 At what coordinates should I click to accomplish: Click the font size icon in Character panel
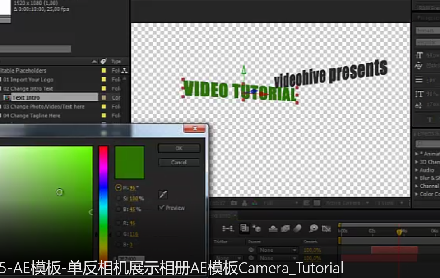(419, 55)
